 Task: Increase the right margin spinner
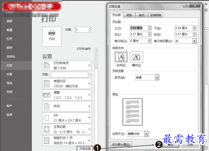195,33
